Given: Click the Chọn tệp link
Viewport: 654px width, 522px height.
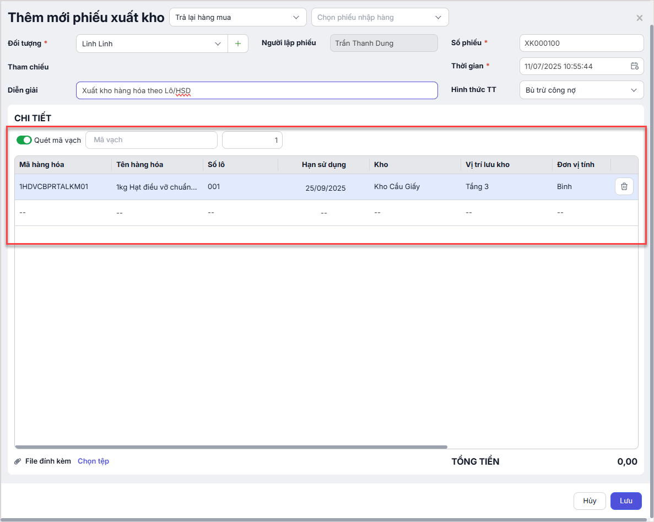Looking at the screenshot, I should point(94,461).
